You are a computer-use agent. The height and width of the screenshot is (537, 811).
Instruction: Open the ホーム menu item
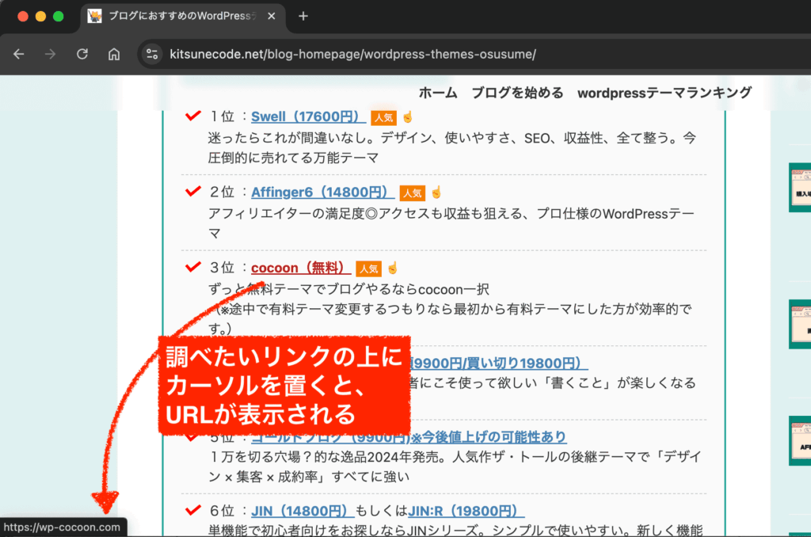(438, 93)
